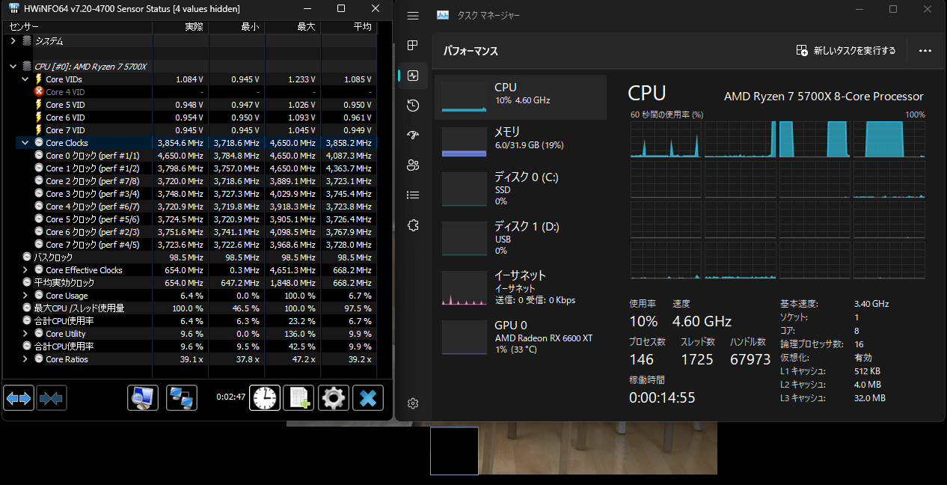Viewport: 947px width, 485px height.
Task: Open Task Manager Processes view
Action: pos(412,45)
